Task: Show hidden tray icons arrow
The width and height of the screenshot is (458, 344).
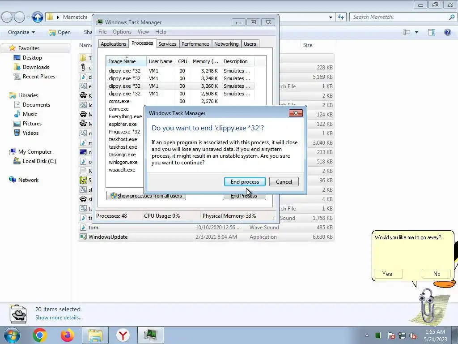Action: 367,335
